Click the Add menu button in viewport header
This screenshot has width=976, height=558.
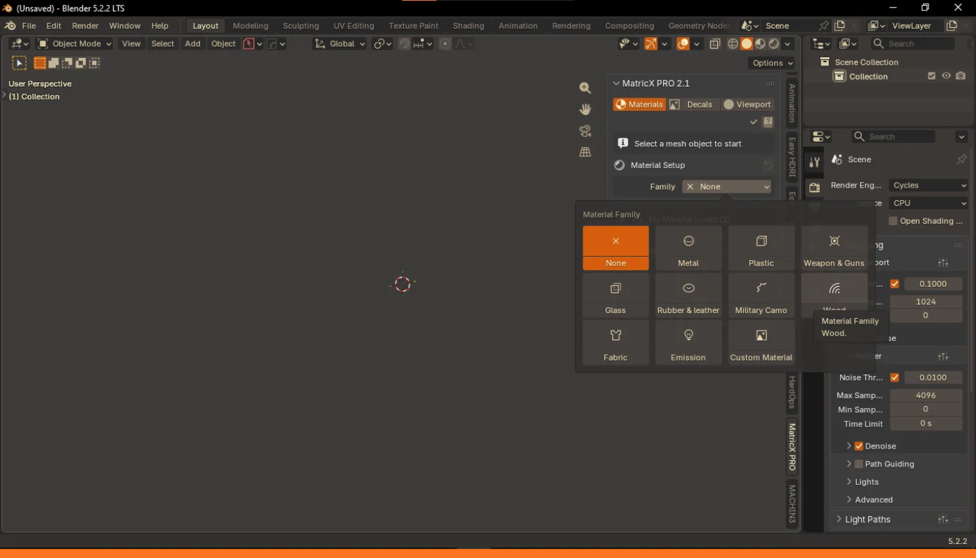[x=192, y=43]
